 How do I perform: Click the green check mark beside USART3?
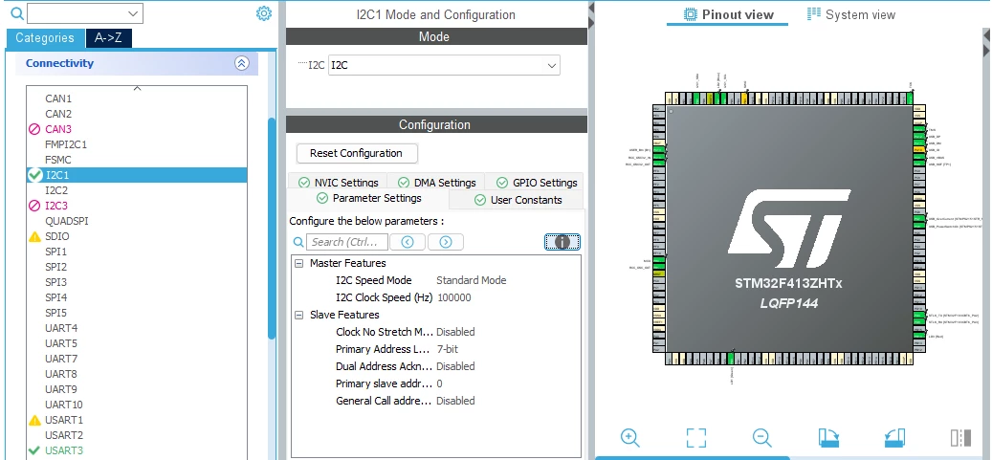[x=34, y=450]
